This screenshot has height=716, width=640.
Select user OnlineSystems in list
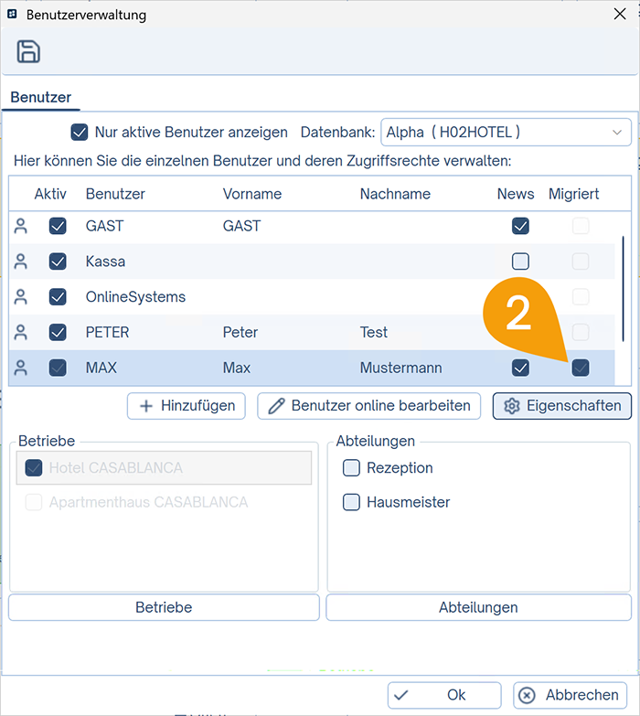(135, 297)
